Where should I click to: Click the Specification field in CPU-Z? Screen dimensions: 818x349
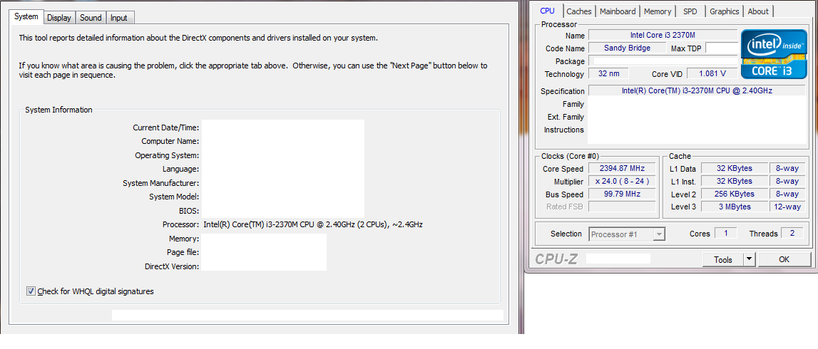pos(697,90)
